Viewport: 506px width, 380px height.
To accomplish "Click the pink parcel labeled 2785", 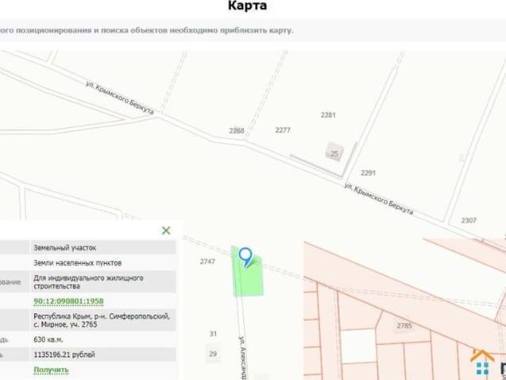I will coord(405,325).
